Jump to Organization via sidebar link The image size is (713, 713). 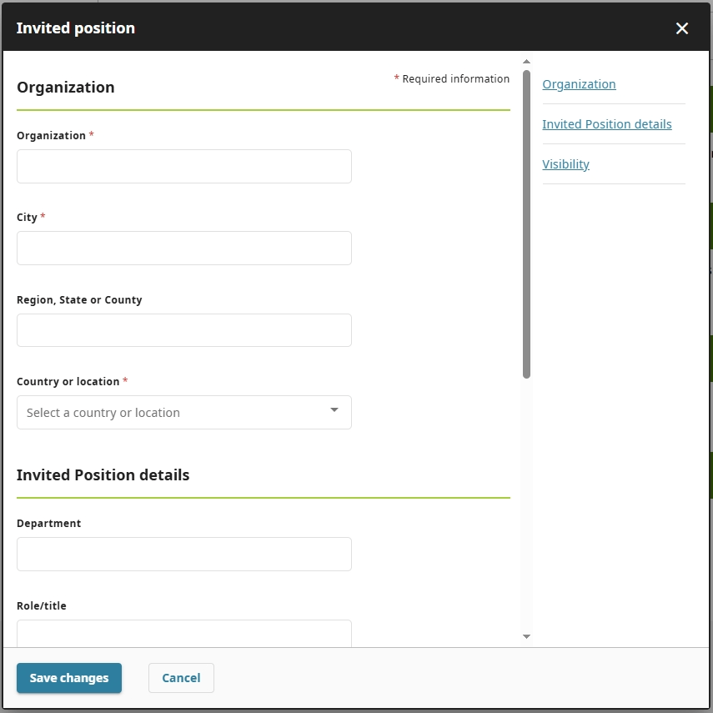coord(579,84)
